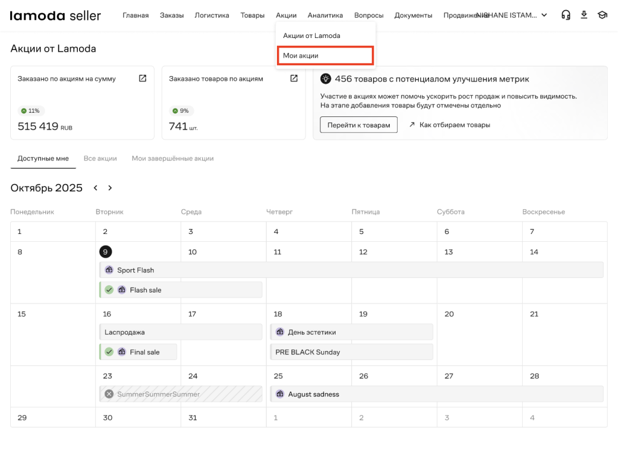Click the Воскресенье column header
The width and height of the screenshot is (618, 462).
coord(544,212)
